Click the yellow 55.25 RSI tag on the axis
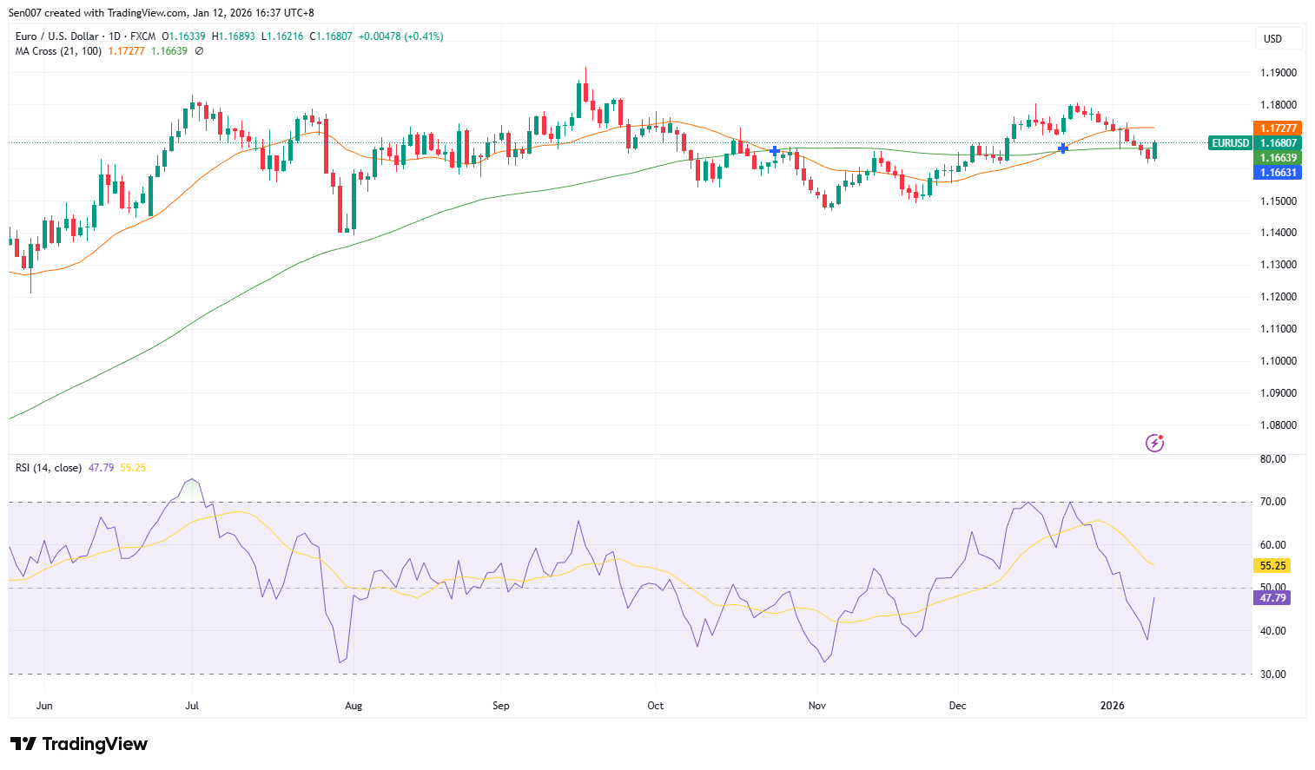The height and width of the screenshot is (770, 1315). [1271, 565]
